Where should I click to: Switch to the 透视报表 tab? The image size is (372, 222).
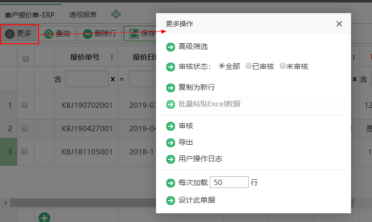click(83, 15)
